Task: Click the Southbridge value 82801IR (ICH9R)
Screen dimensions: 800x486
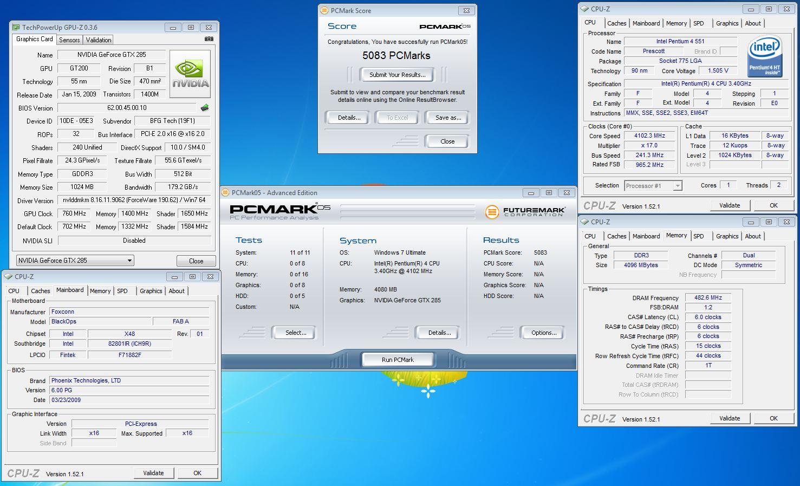Action: (129, 344)
